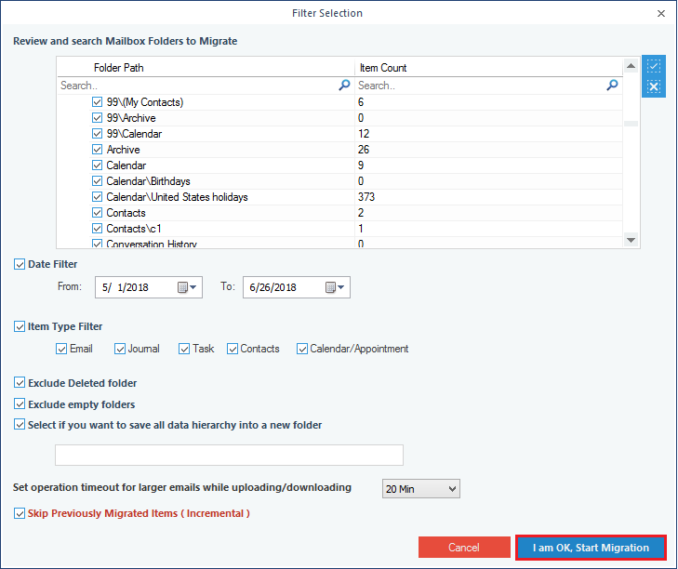Uncheck the 99\Archive folder checkbox

pyautogui.click(x=97, y=118)
